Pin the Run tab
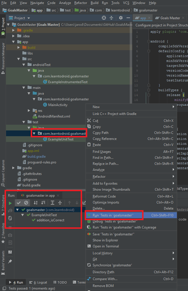 coord(10,261)
